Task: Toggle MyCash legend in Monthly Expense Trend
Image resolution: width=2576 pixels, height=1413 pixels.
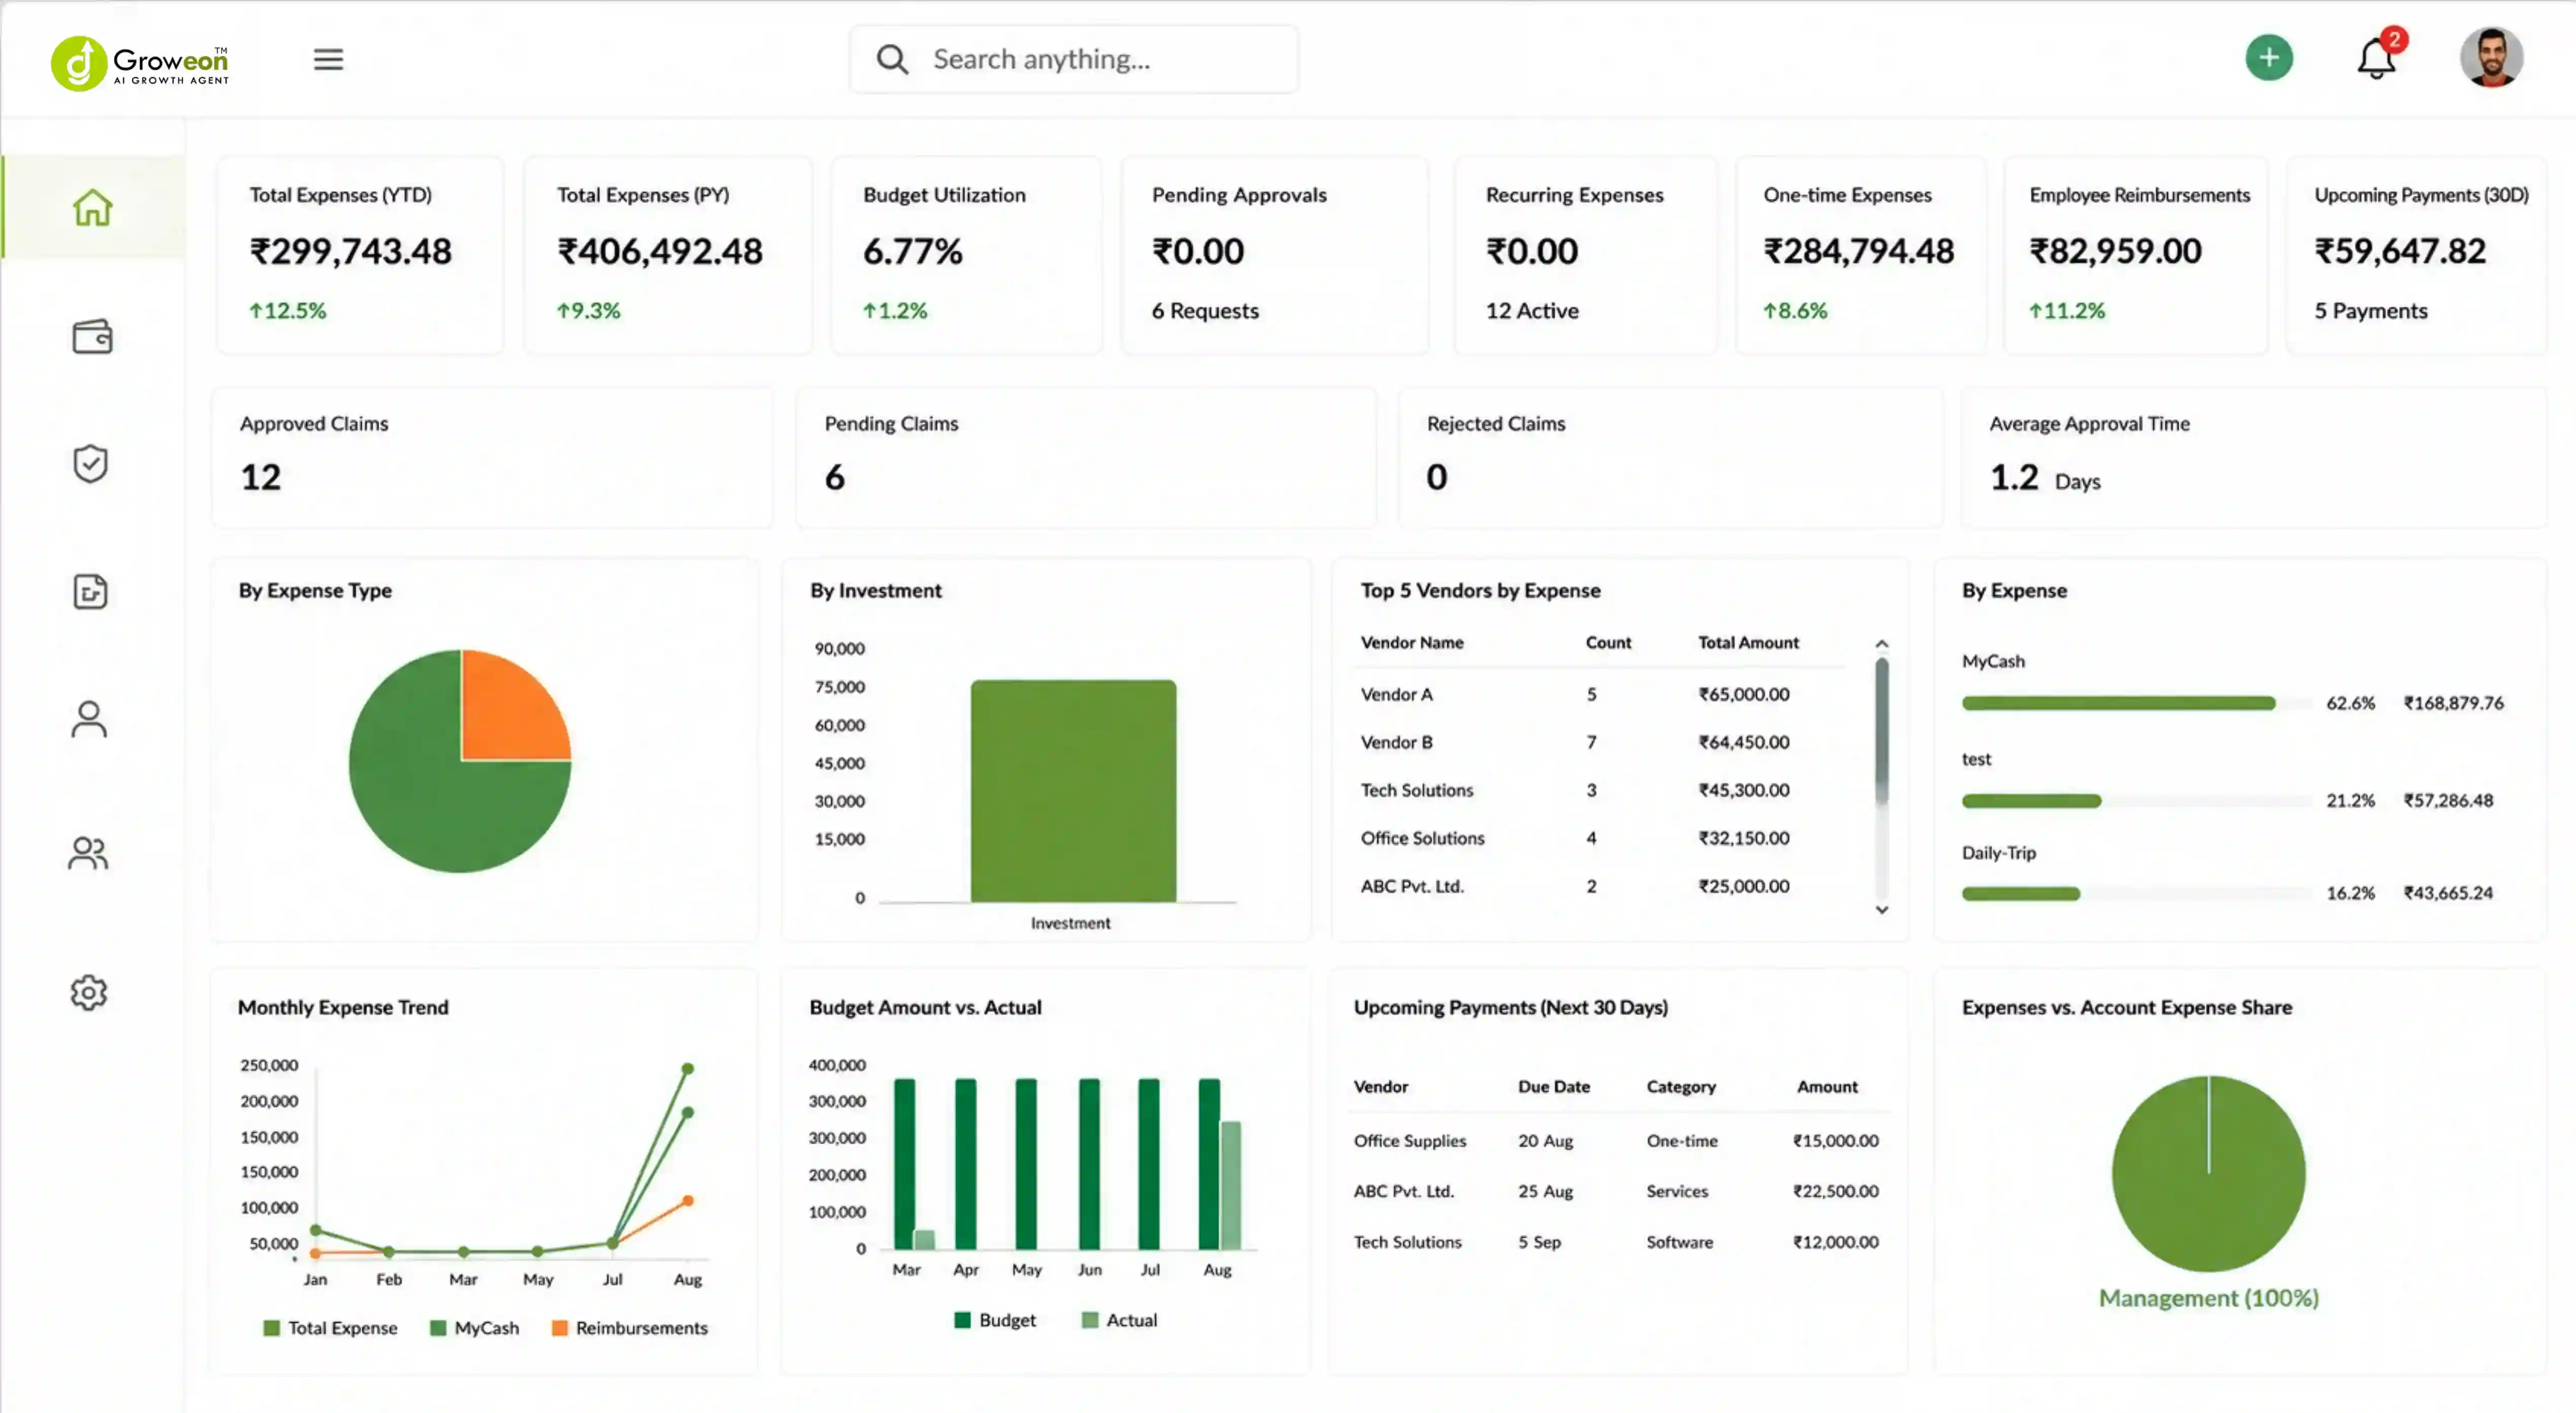Action: point(475,1327)
